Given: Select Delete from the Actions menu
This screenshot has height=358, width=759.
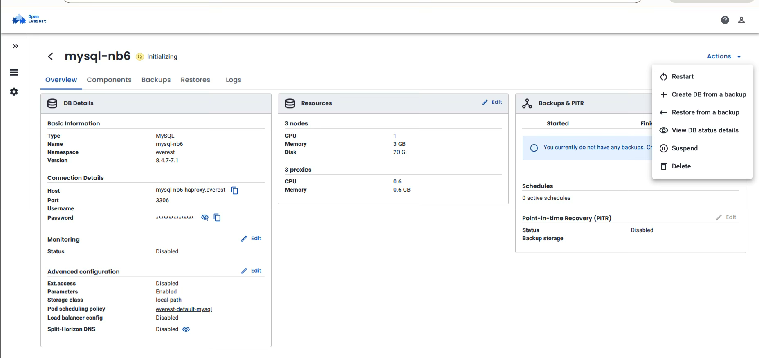Looking at the screenshot, I should pos(681,166).
